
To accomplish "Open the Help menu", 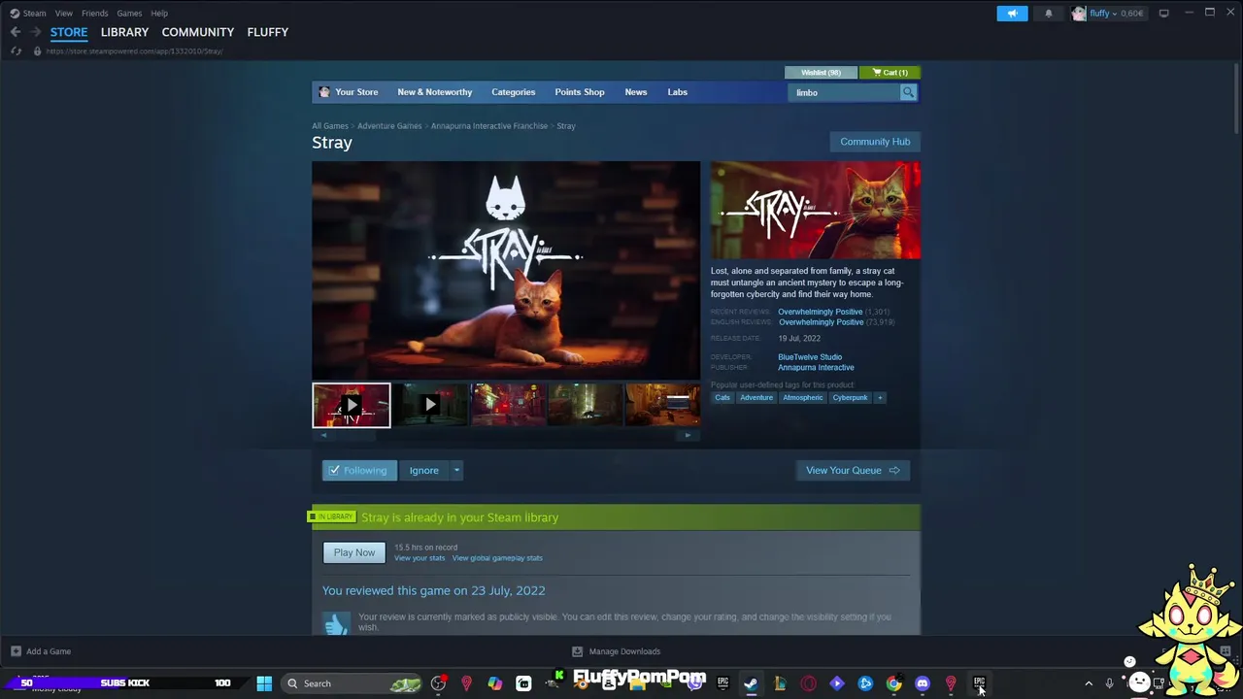I will tap(159, 14).
